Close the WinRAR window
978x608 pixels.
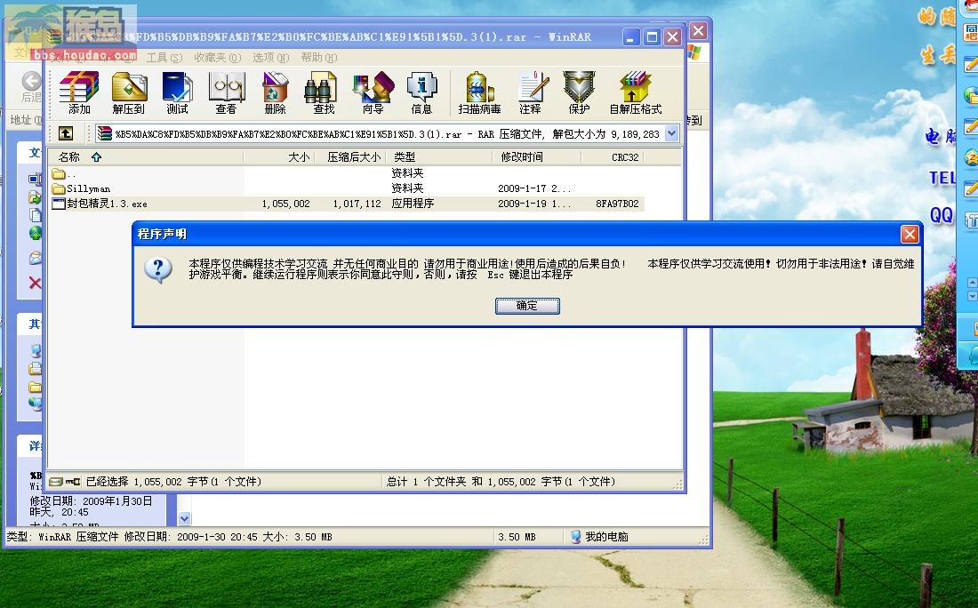click(x=672, y=37)
